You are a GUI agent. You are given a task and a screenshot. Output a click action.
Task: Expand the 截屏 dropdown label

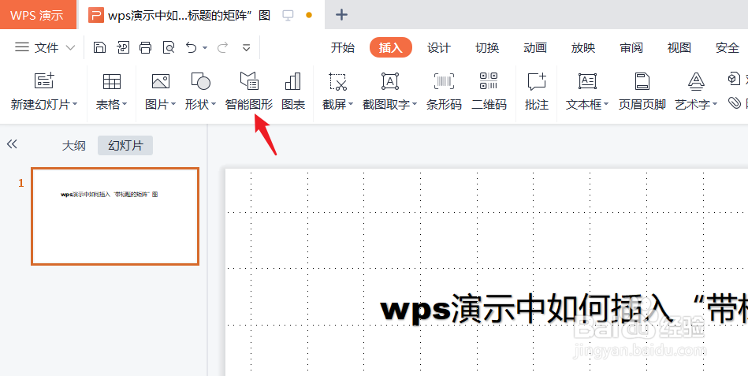tap(338, 105)
